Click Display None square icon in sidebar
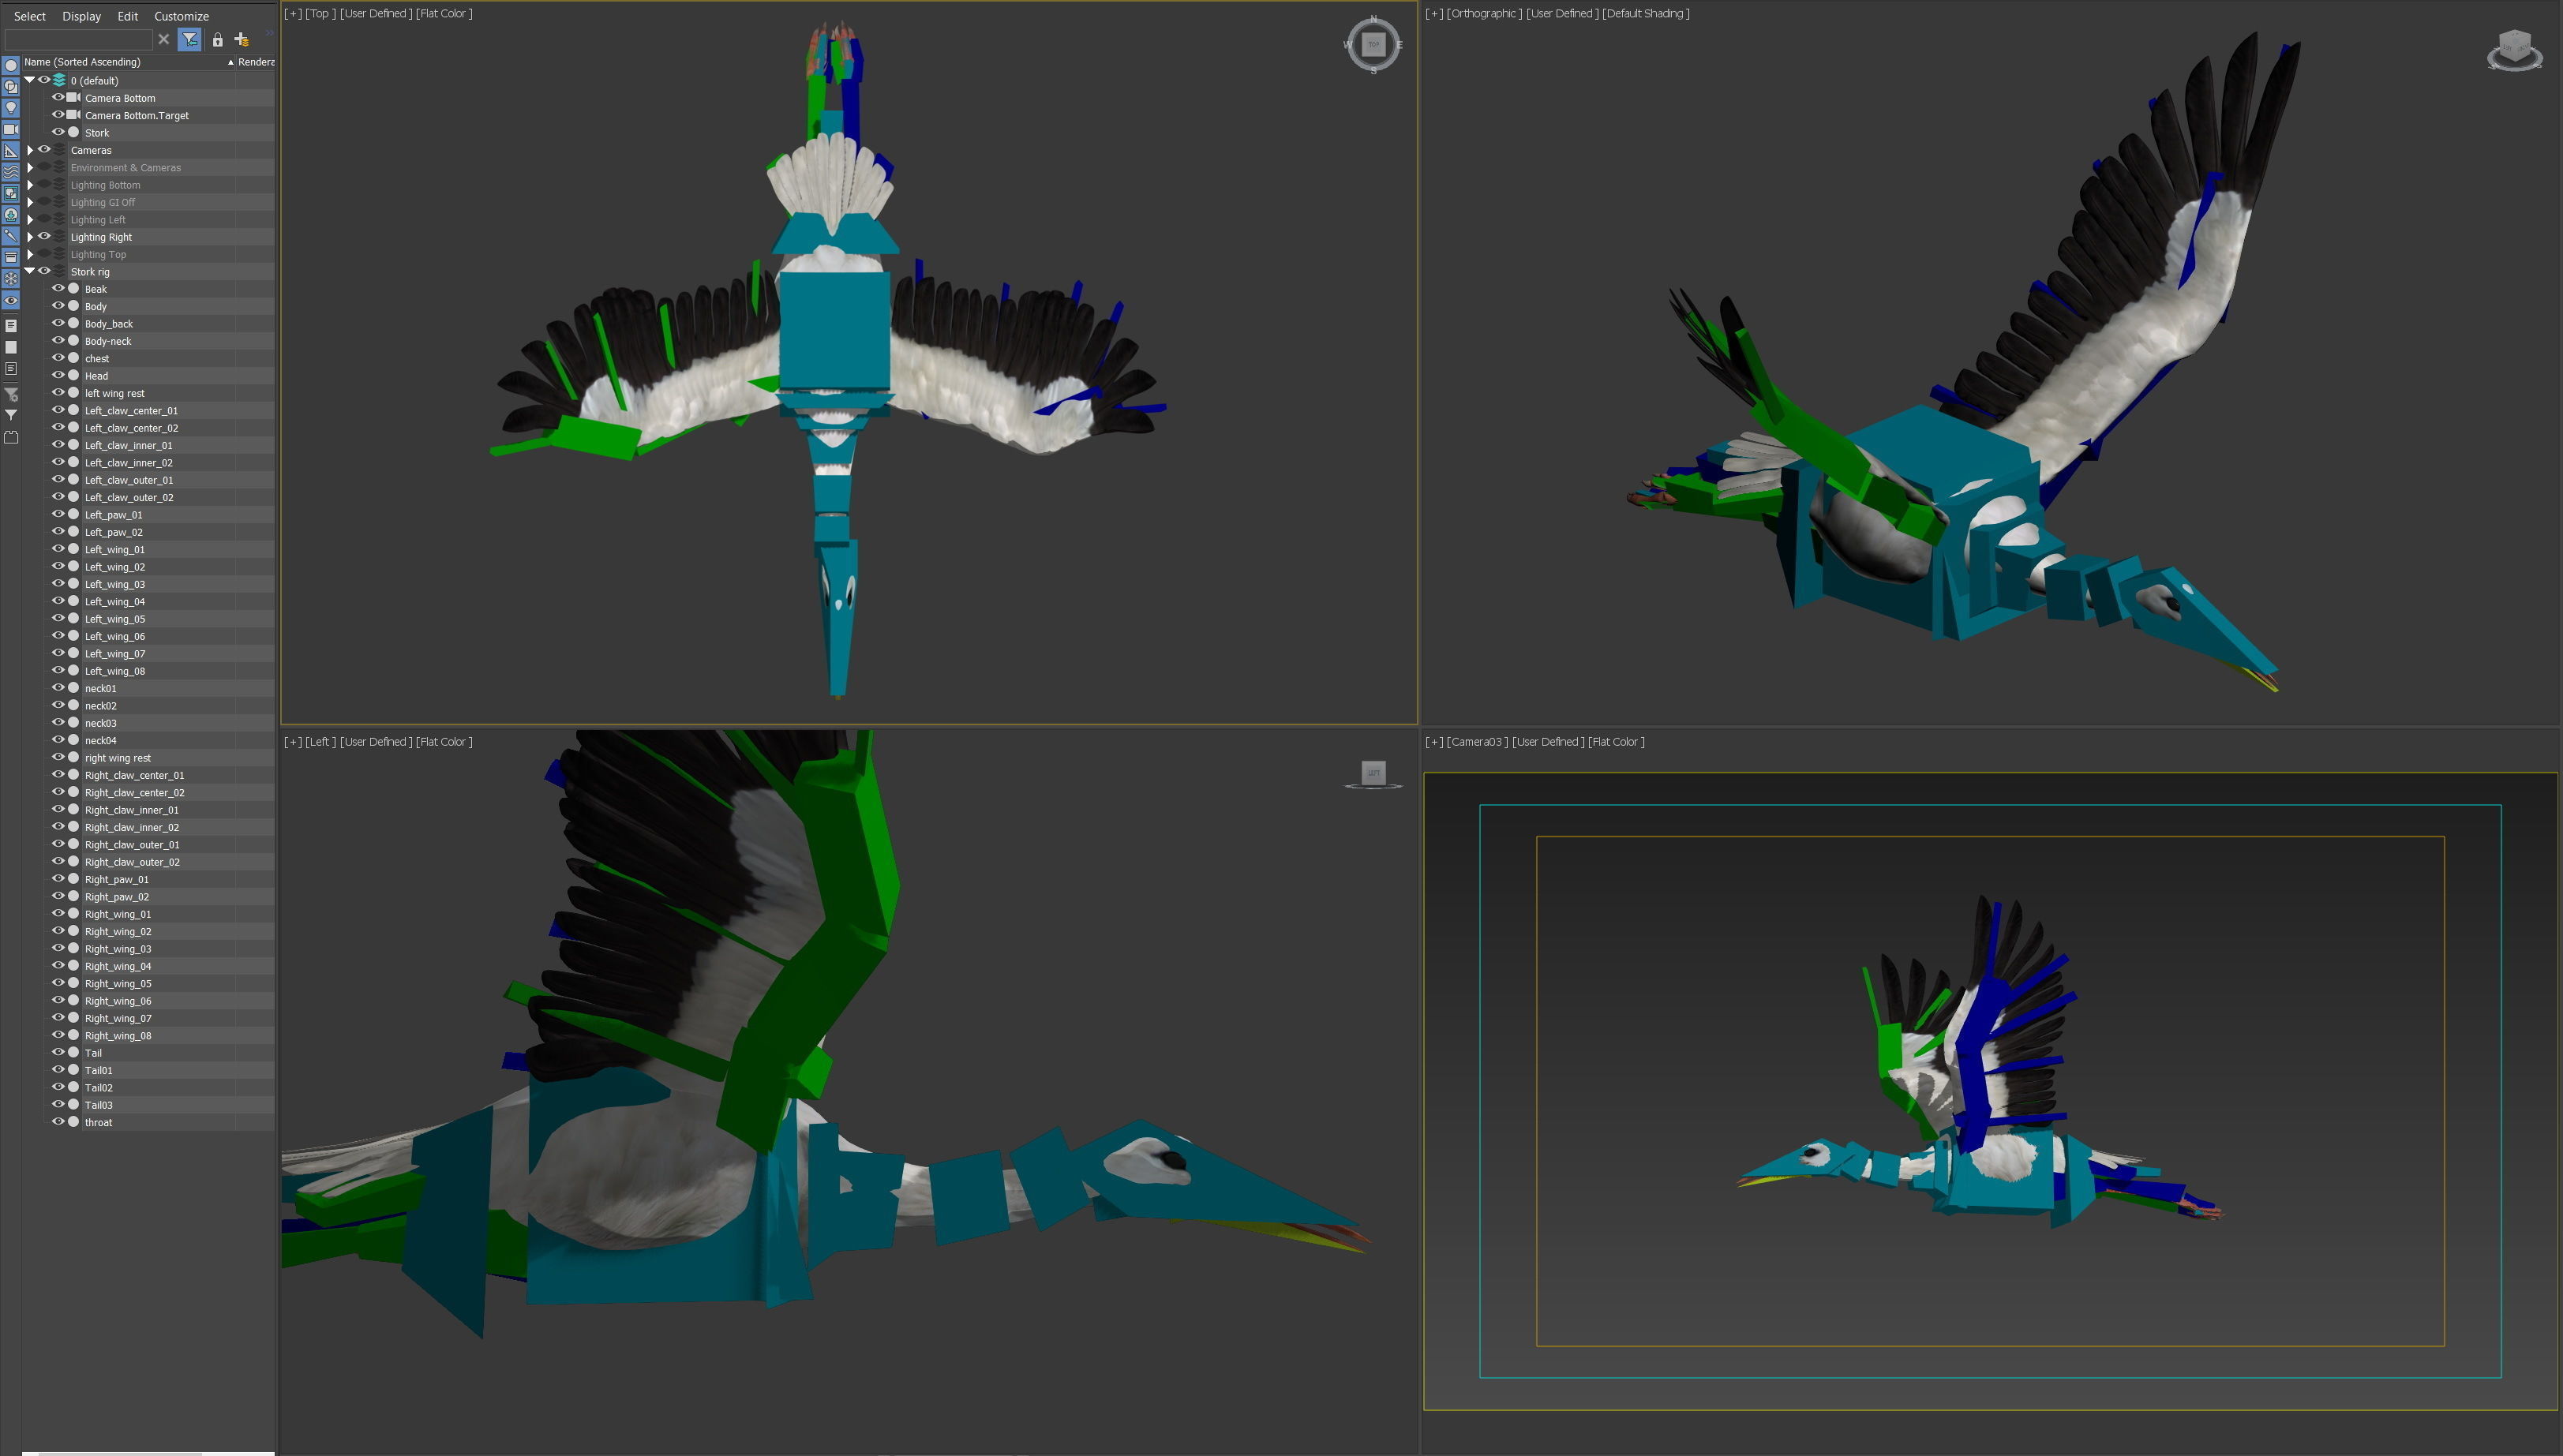2563x1456 pixels. pos(11,347)
